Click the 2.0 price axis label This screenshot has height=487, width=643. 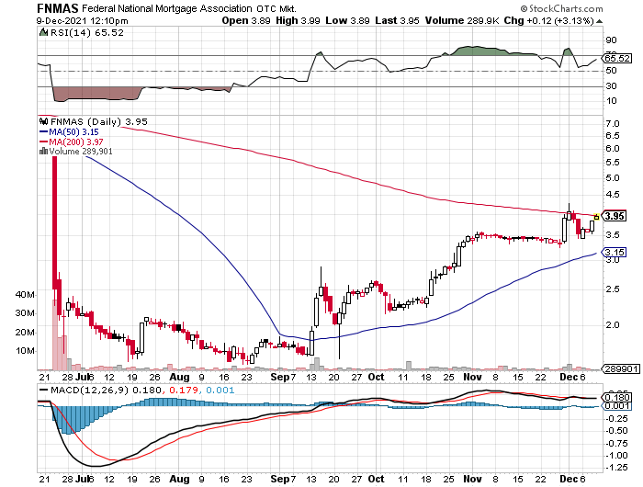pos(613,325)
